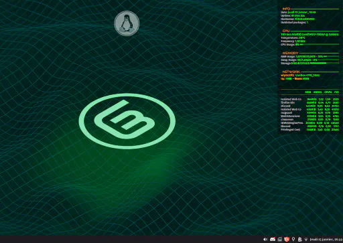Screen dimensions: 343x243
Task: Click the INFO section heading
Action: click(286, 9)
